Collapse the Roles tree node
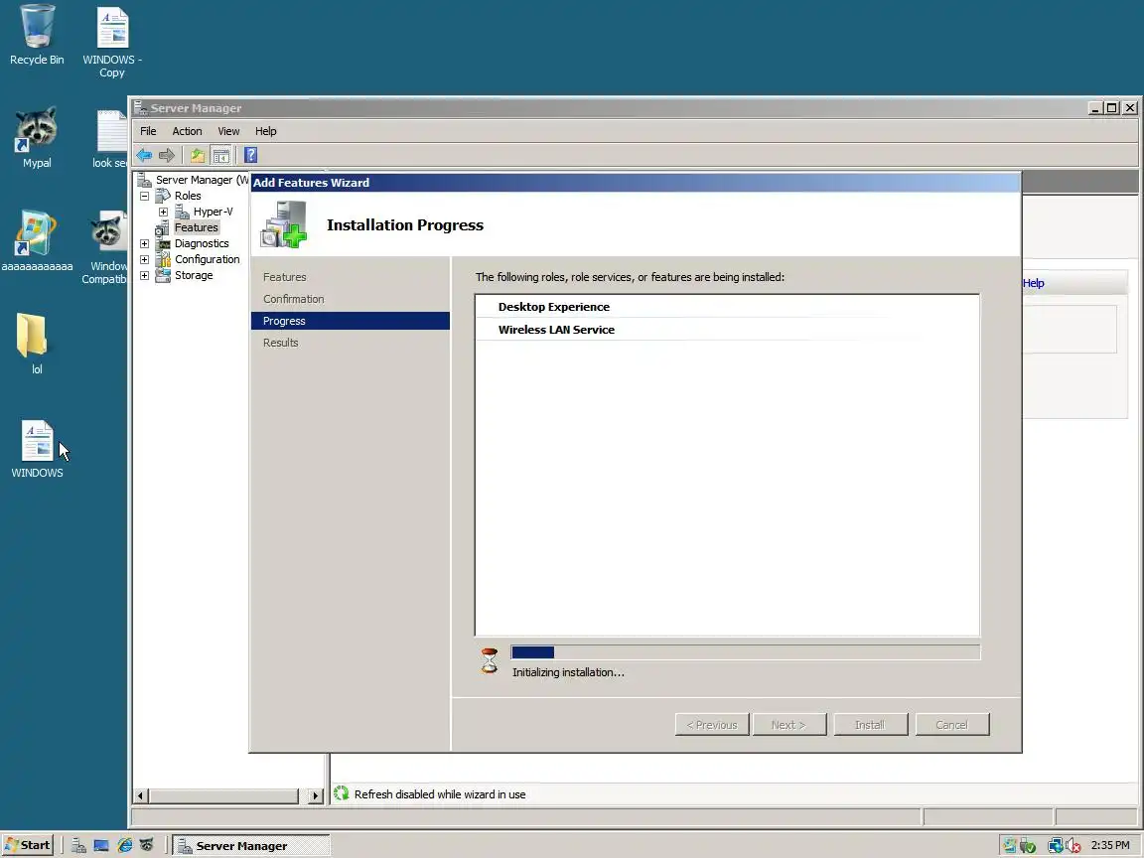The width and height of the screenshot is (1144, 858). coord(144,196)
